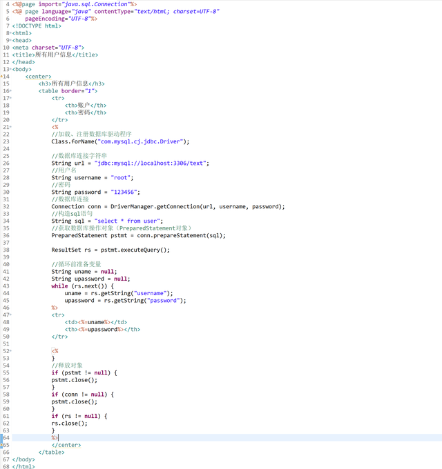The image size is (442, 469).
Task: Click the pageEncoding="UTF-8" attribute on line 6
Action: [x=58, y=19]
